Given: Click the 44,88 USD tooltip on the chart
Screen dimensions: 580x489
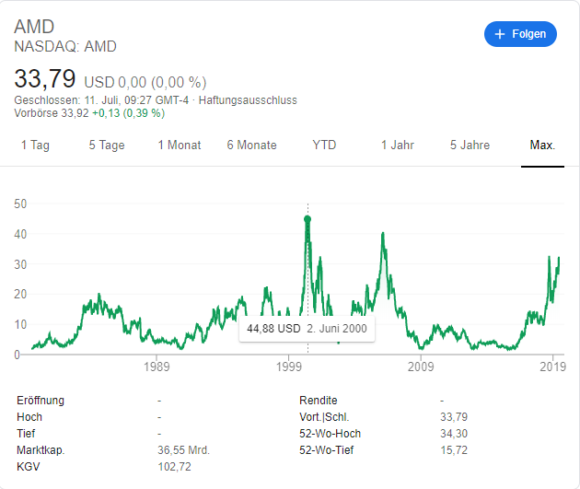Looking at the screenshot, I should click(307, 329).
